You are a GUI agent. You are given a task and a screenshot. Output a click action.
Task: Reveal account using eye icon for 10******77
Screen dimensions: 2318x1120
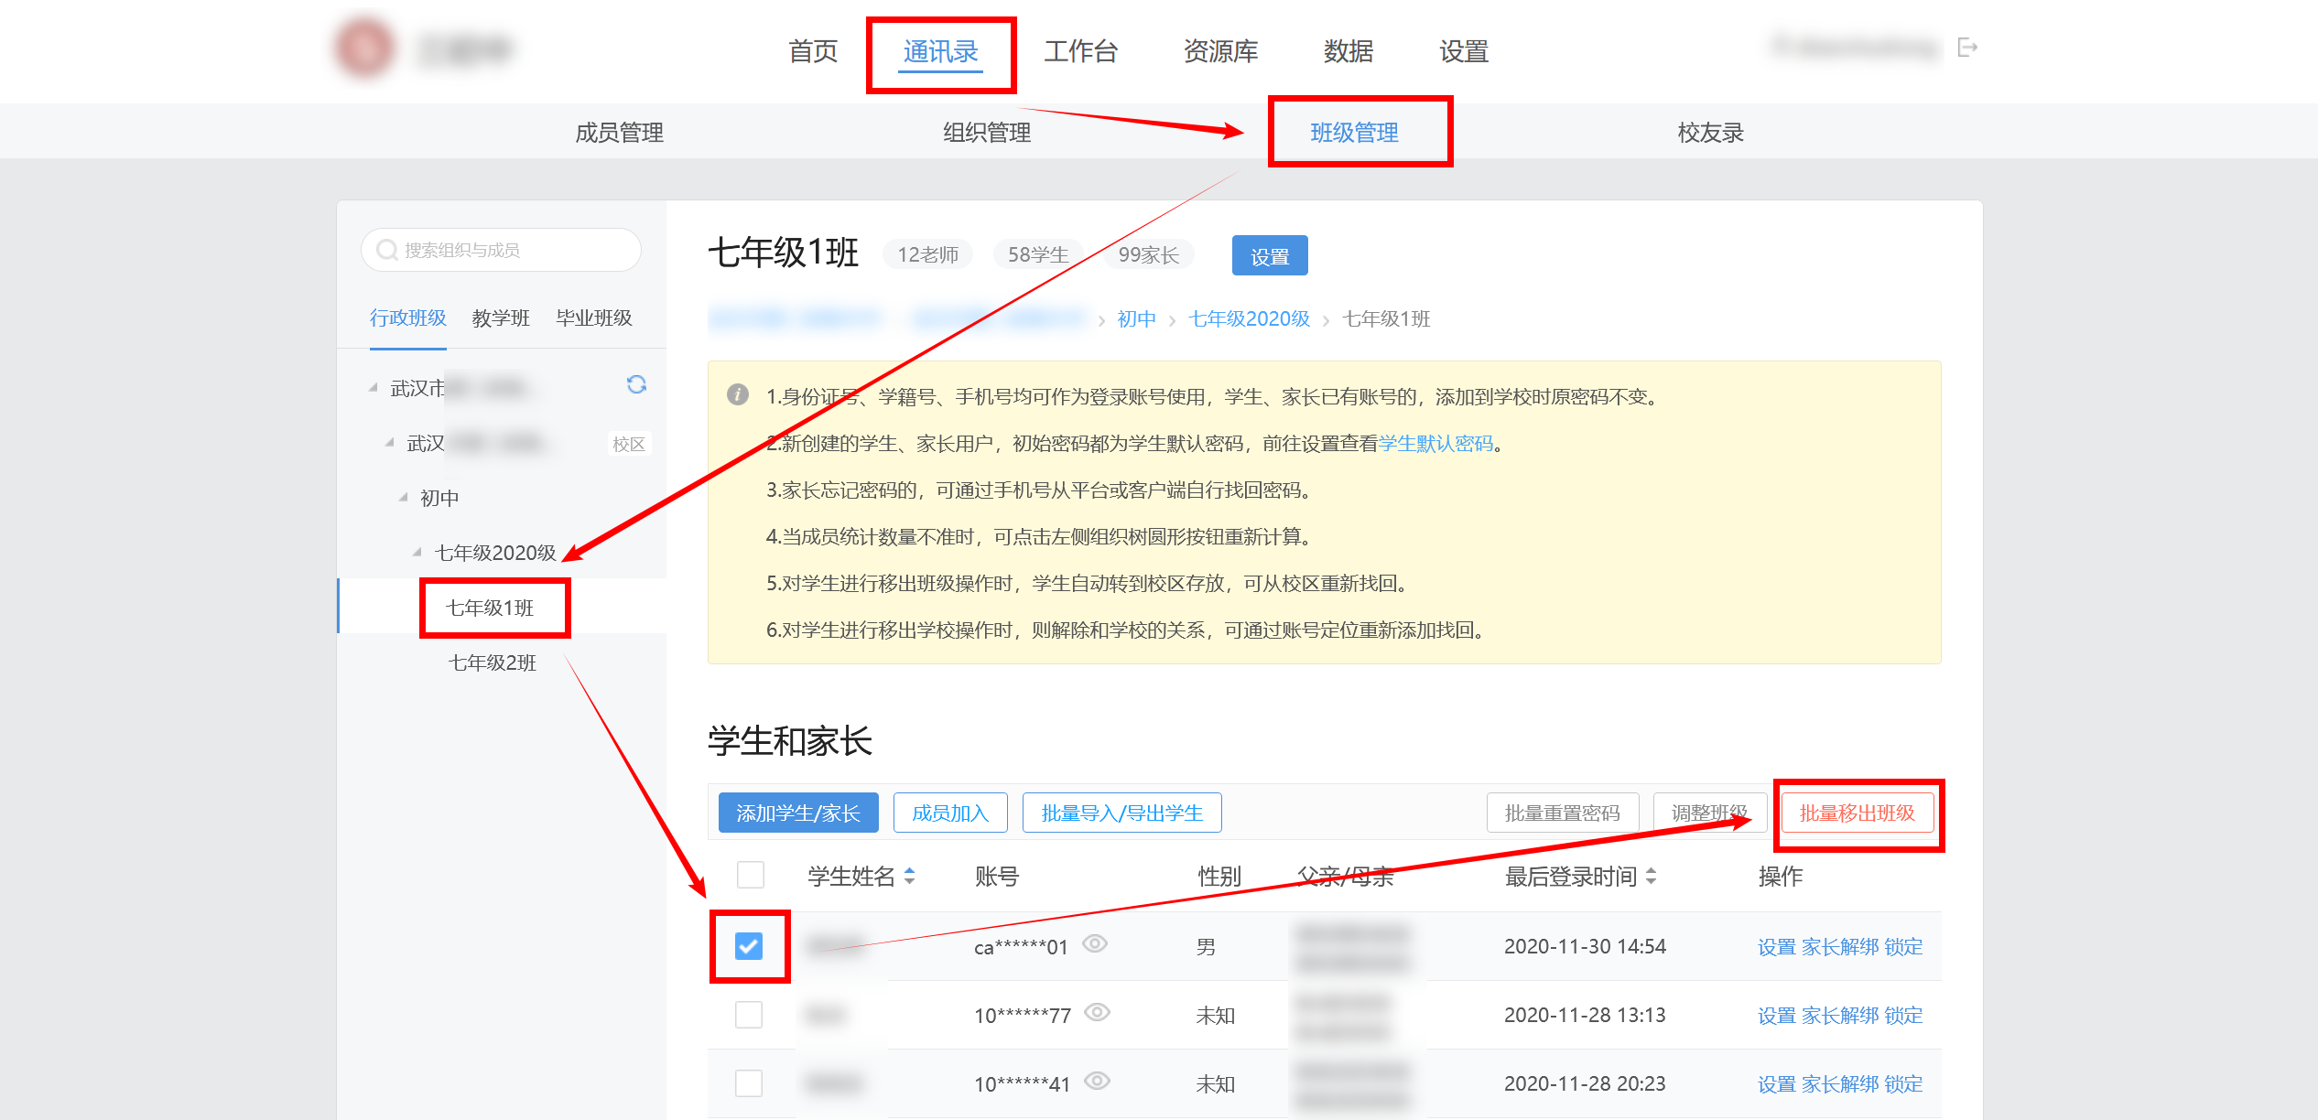[1097, 1012]
